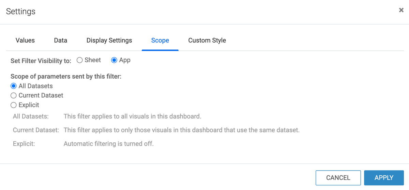Open the Data tab
This screenshot has width=409, height=190.
point(60,40)
